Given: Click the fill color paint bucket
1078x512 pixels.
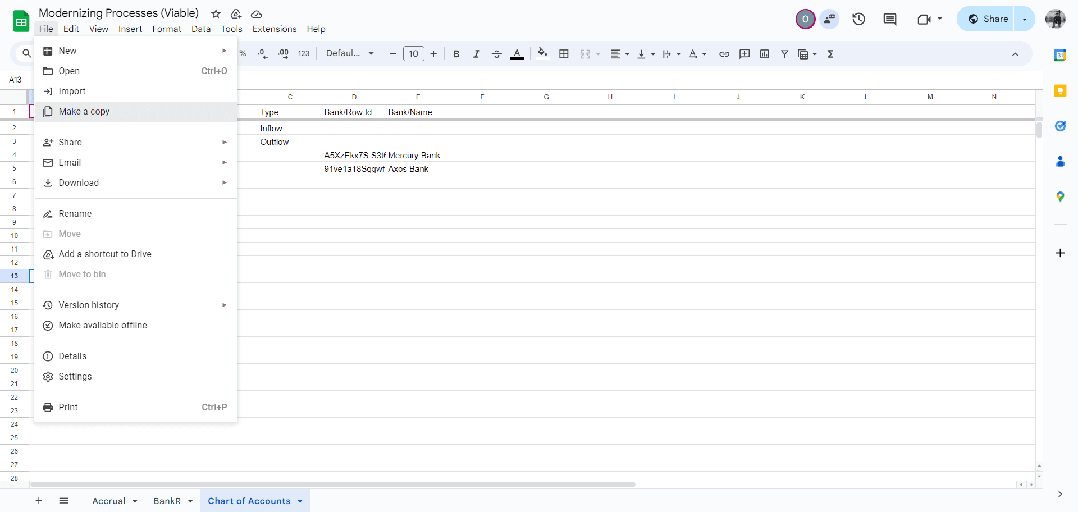Looking at the screenshot, I should [x=542, y=53].
